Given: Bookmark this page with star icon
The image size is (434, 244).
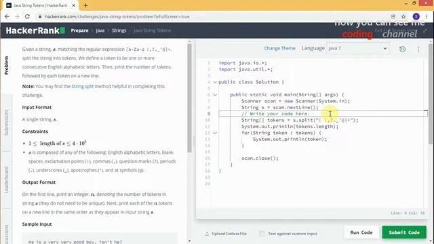Looking at the screenshot, I should click(403, 16).
